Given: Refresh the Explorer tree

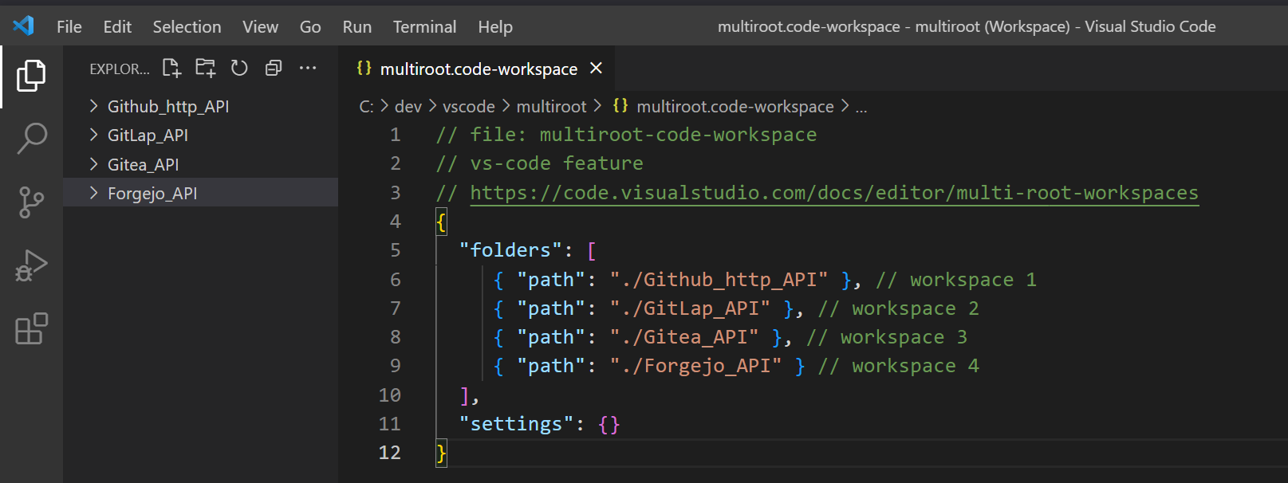Looking at the screenshot, I should [x=239, y=68].
